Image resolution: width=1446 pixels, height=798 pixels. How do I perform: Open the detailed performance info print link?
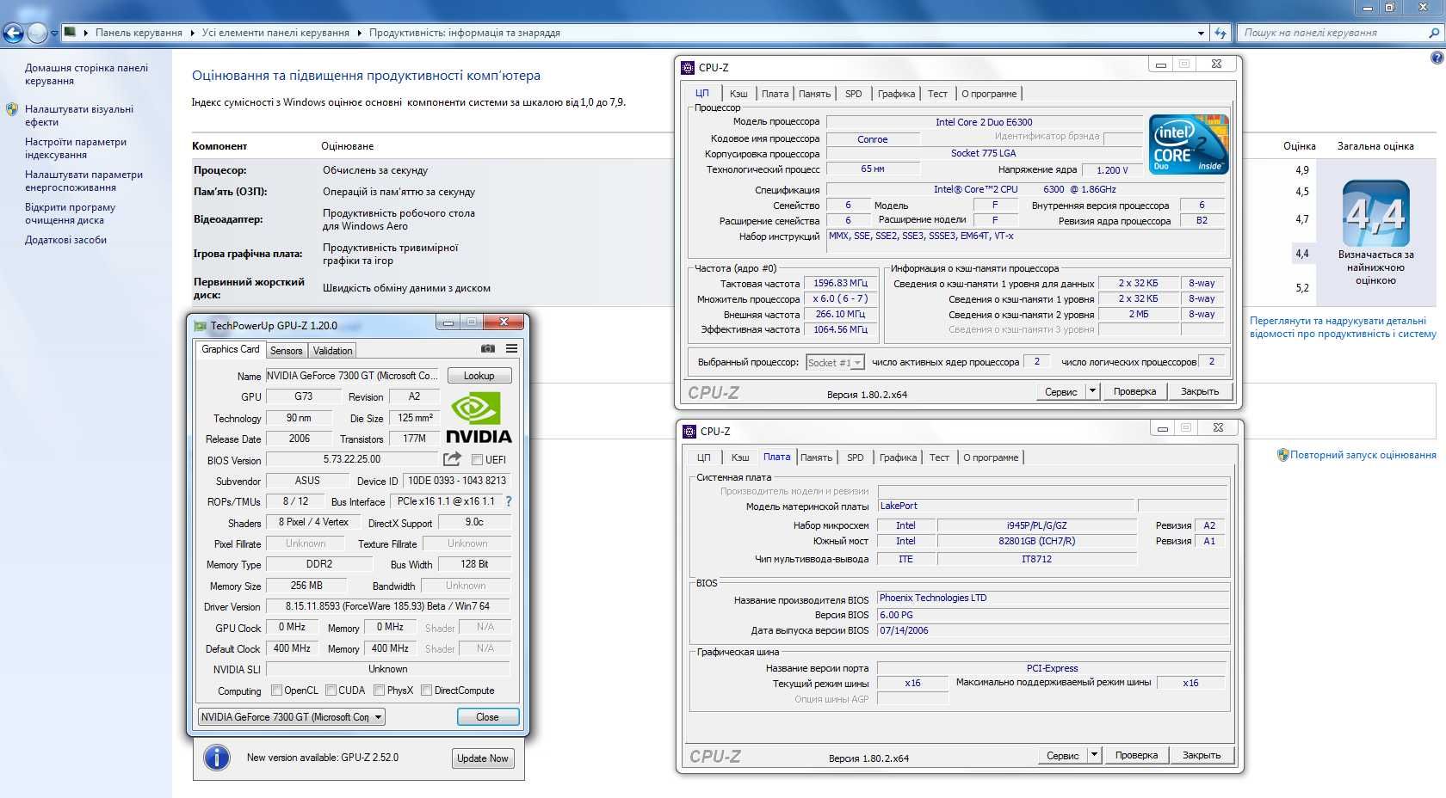pos(1343,327)
